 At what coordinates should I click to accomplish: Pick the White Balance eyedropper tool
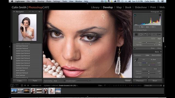click(136, 60)
